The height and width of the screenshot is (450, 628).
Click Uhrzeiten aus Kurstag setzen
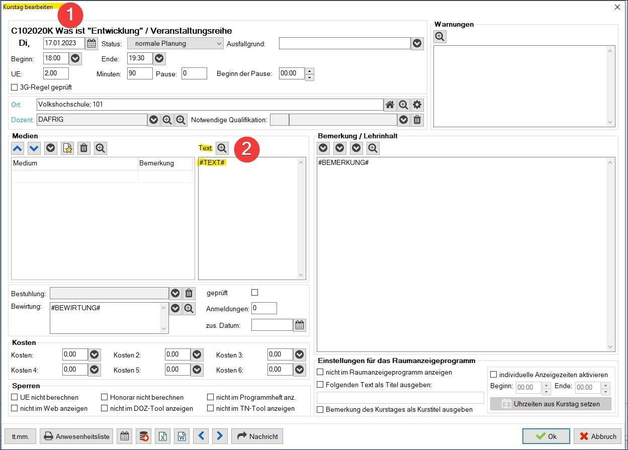551,404
